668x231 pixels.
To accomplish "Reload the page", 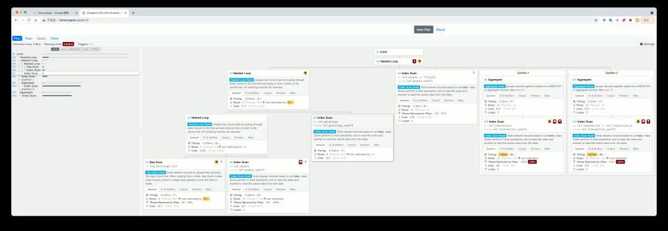I will (x=29, y=20).
